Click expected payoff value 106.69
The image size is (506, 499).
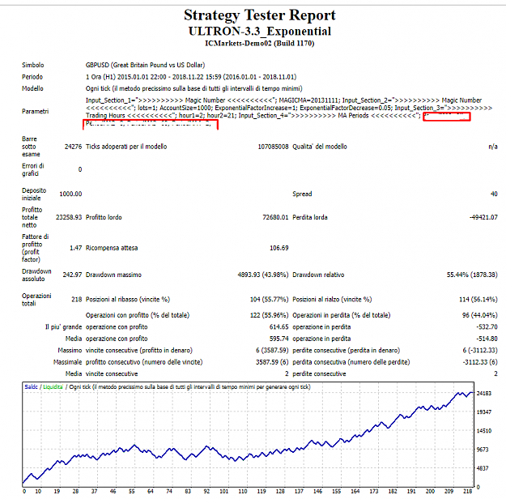[279, 248]
